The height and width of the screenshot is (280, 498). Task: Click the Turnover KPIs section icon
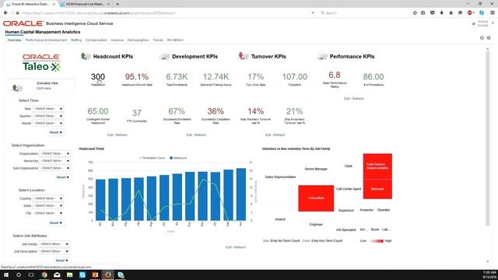coord(243,56)
